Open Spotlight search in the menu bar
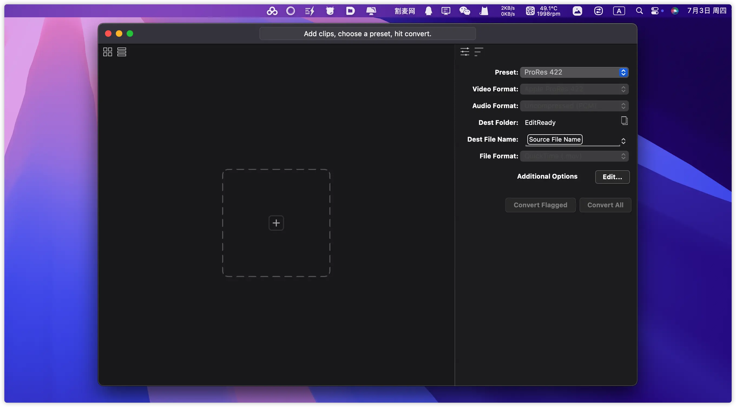 click(x=639, y=11)
